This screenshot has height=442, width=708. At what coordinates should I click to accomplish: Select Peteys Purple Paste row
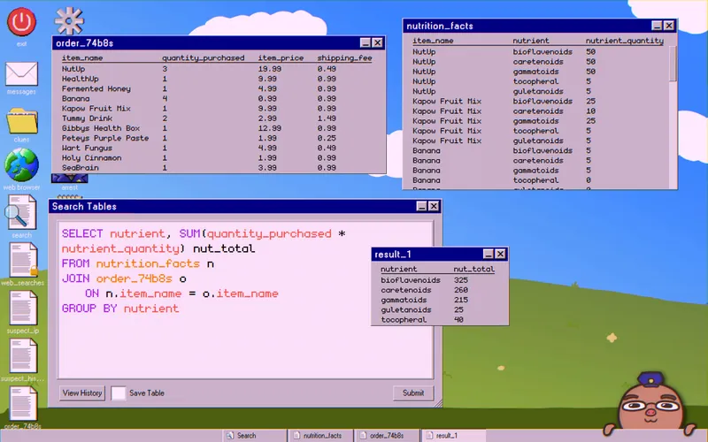point(219,138)
